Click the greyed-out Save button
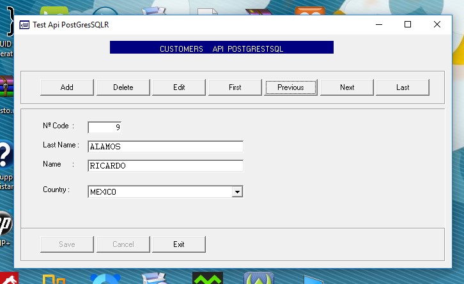464x284 pixels. (67, 244)
